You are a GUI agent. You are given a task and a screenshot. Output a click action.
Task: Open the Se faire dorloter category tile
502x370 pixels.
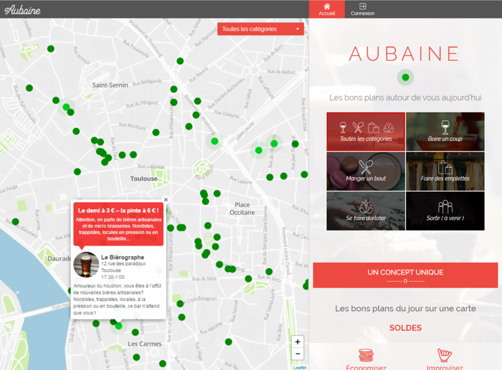(366, 211)
